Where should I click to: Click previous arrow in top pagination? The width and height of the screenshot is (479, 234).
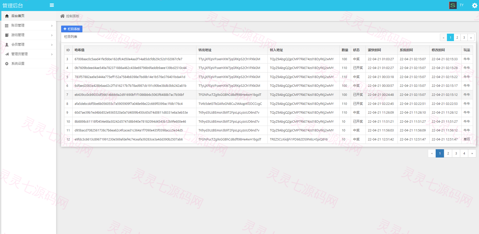coord(443,37)
